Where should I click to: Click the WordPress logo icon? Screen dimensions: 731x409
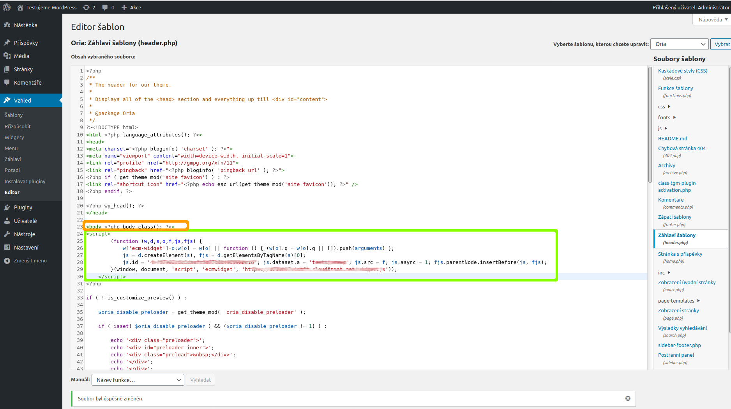(7, 7)
